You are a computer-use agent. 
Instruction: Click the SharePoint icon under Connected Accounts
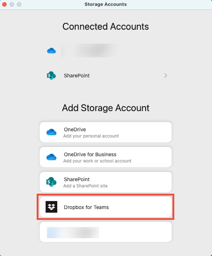point(51,75)
